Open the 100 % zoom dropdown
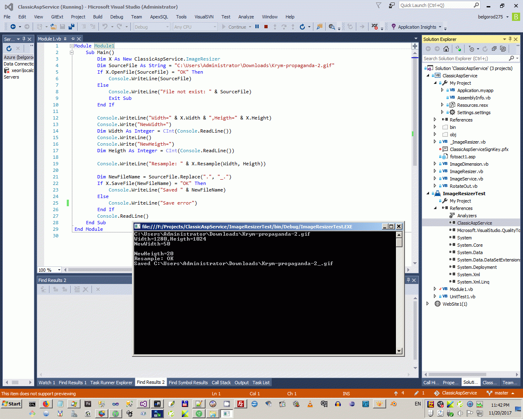 pos(59,270)
